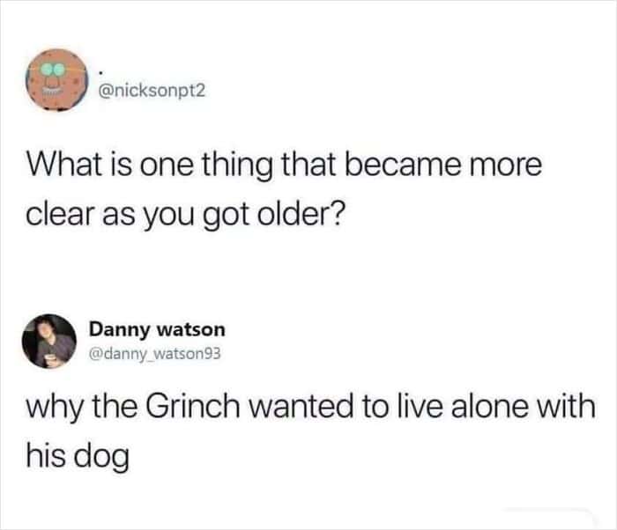Select the dot display name above @nicksonpt2

pos(100,73)
